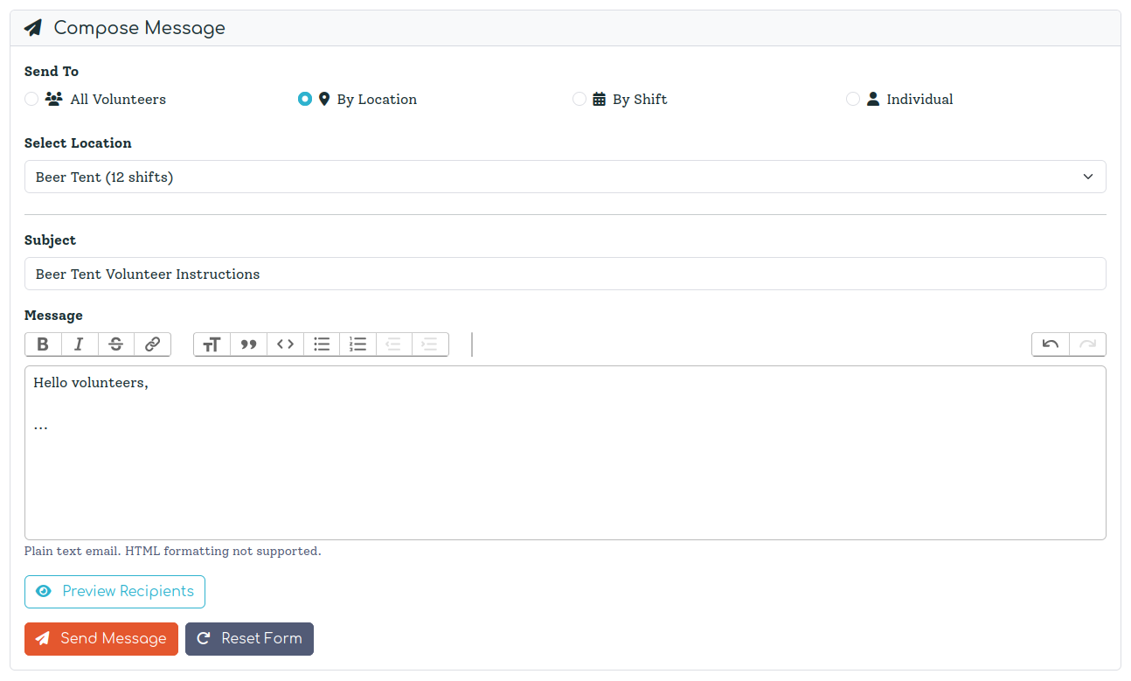Send the message
1131x681 pixels.
(x=101, y=638)
